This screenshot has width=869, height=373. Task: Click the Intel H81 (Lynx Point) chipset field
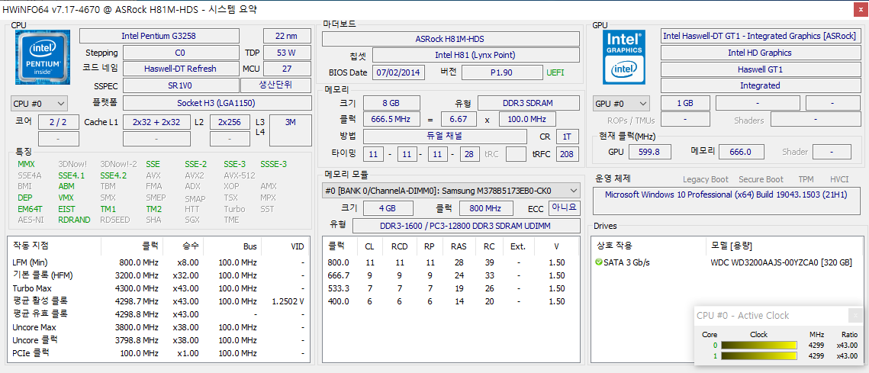click(475, 56)
